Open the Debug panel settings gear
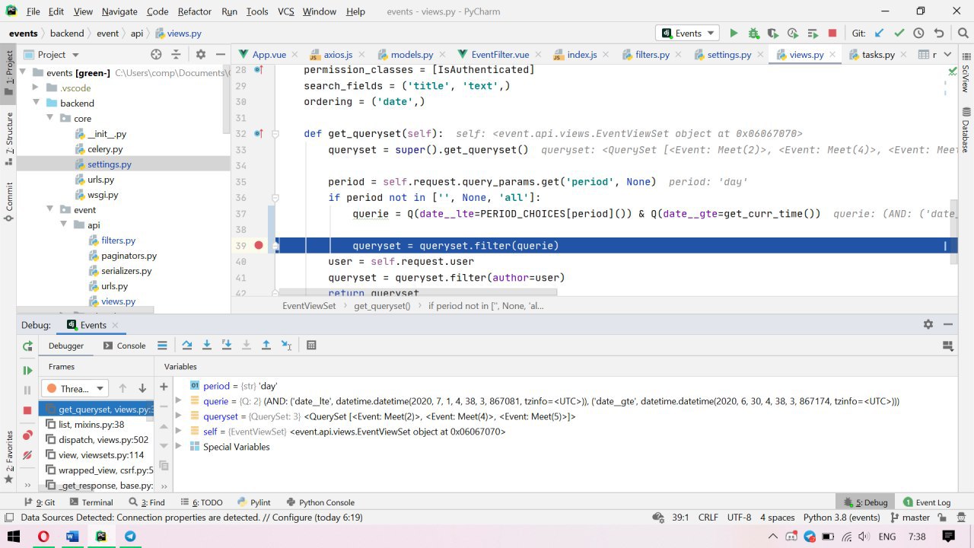The image size is (974, 548). click(x=928, y=324)
